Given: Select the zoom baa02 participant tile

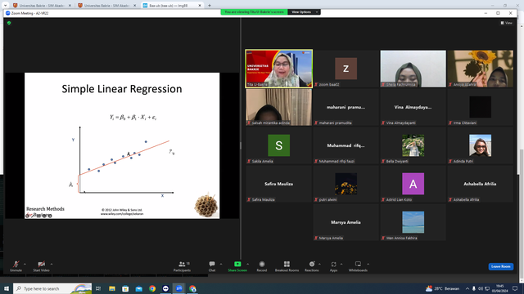Looking at the screenshot, I should pyautogui.click(x=346, y=69).
